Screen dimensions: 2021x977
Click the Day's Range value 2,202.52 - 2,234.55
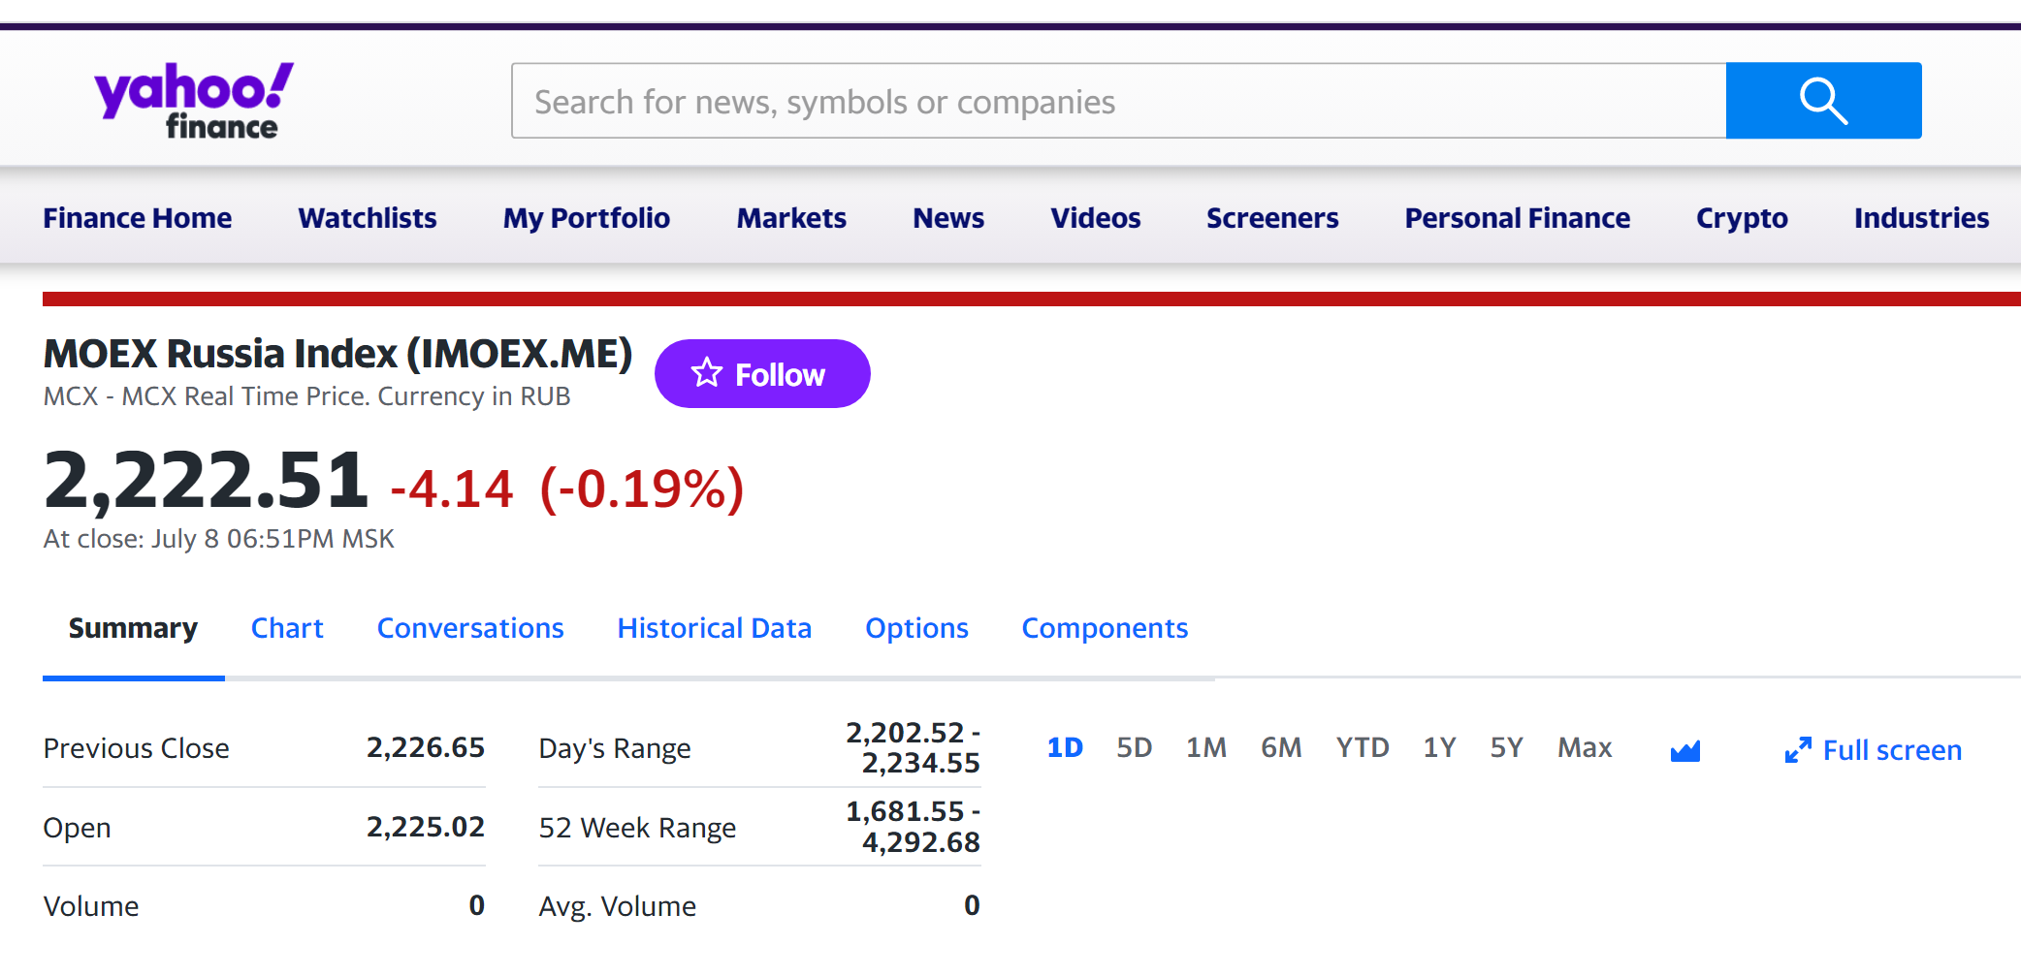[913, 747]
